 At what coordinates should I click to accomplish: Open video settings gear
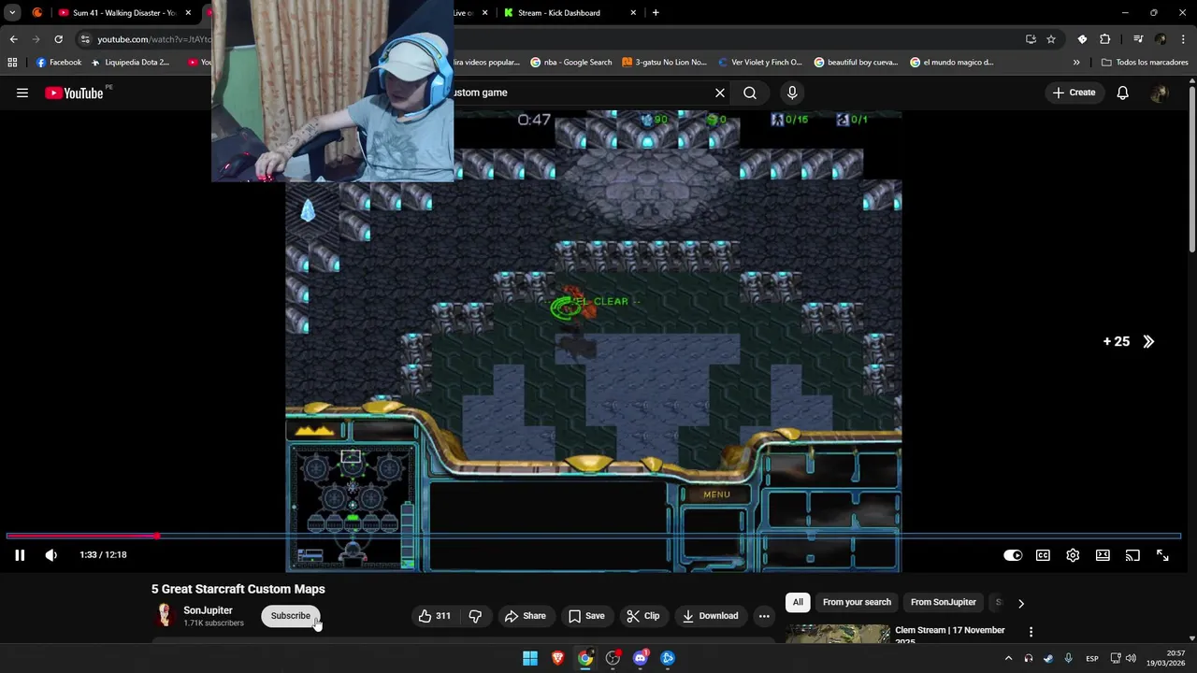pyautogui.click(x=1073, y=555)
